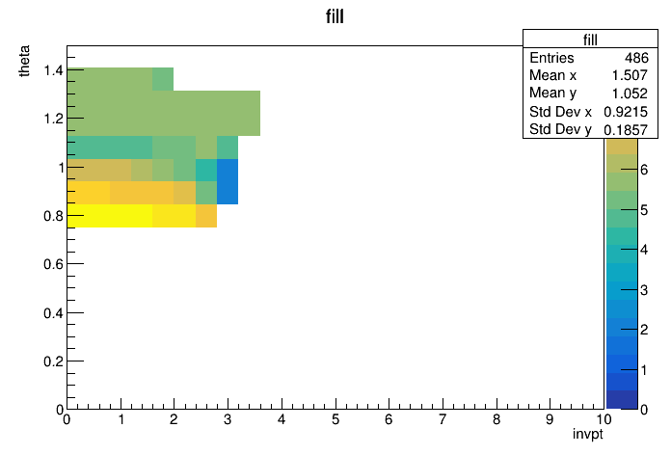Click the palette label 2
The width and height of the screenshot is (671, 455).
(644, 330)
